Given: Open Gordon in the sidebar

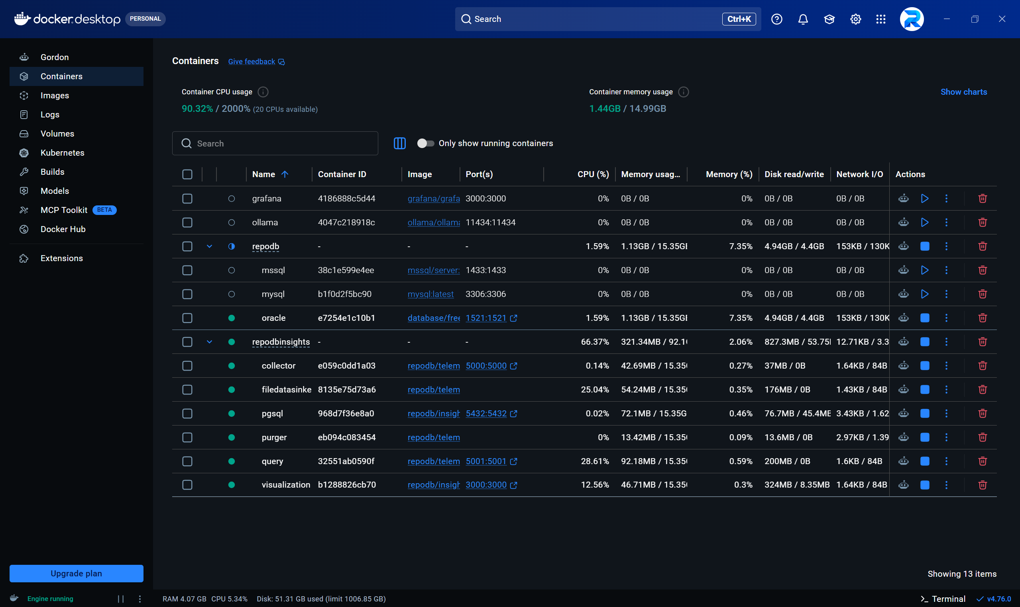Looking at the screenshot, I should click(x=76, y=57).
